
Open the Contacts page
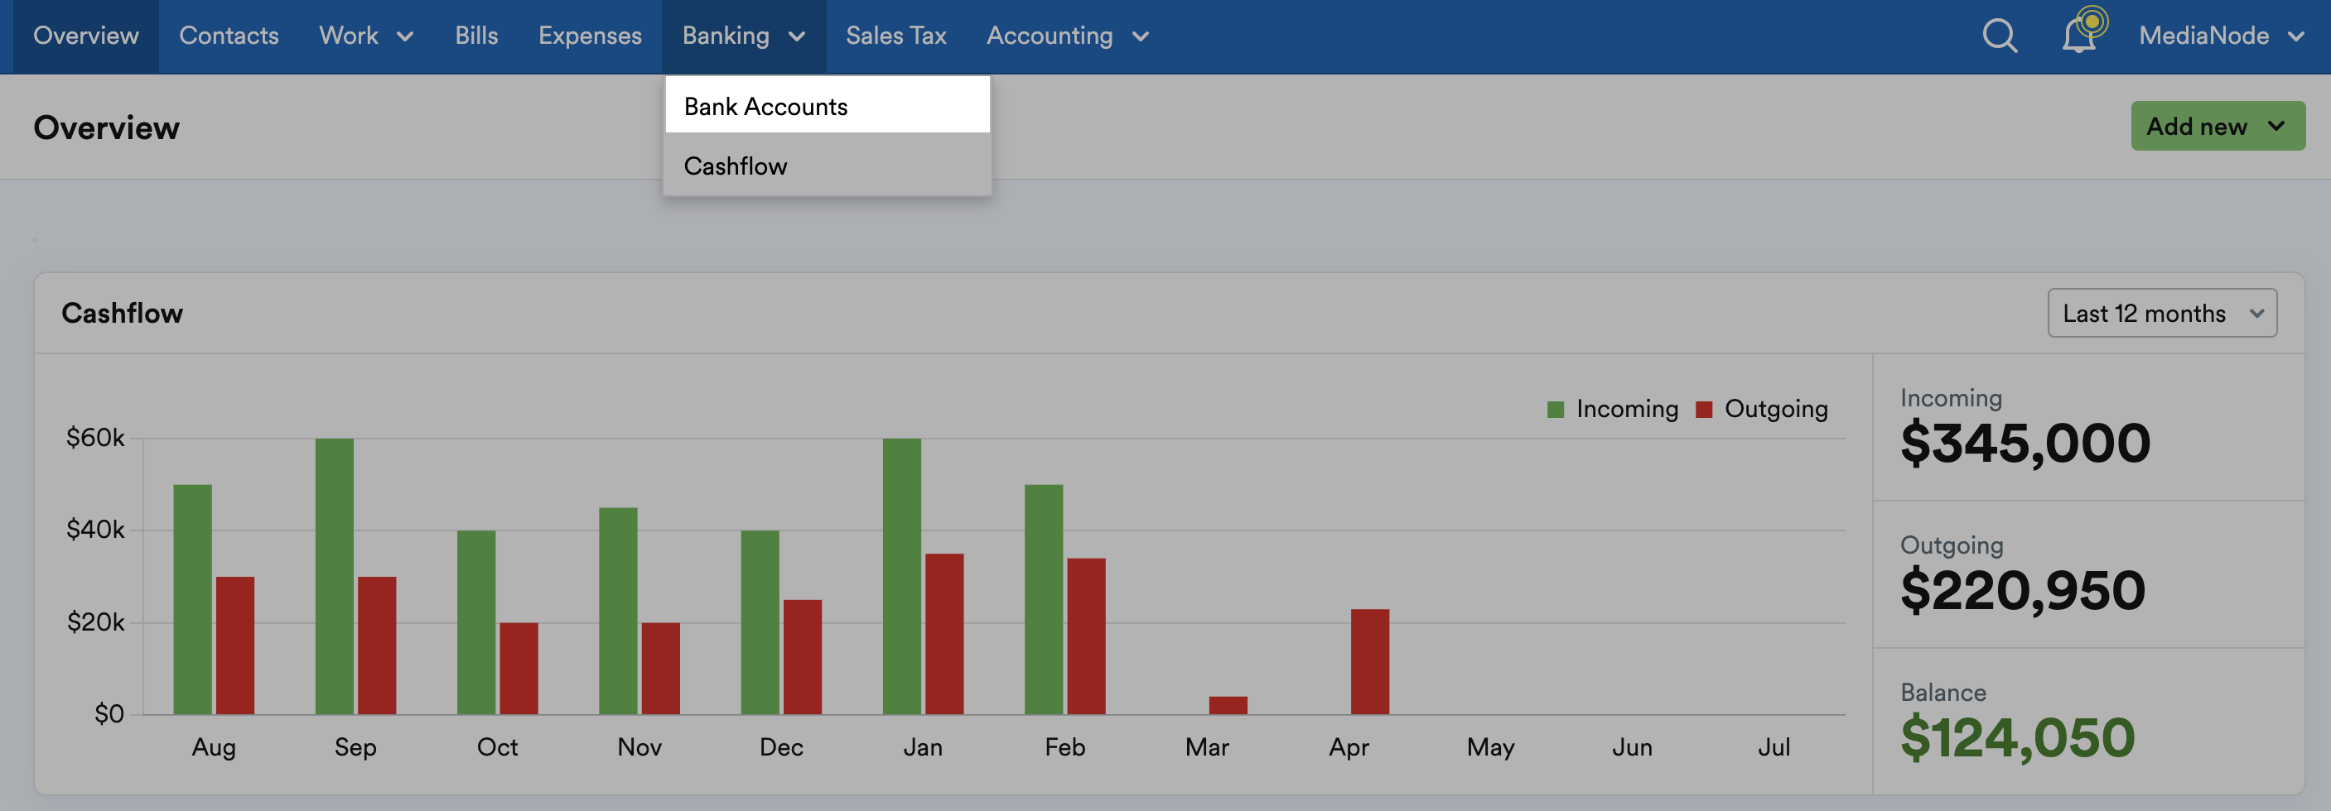(x=229, y=36)
